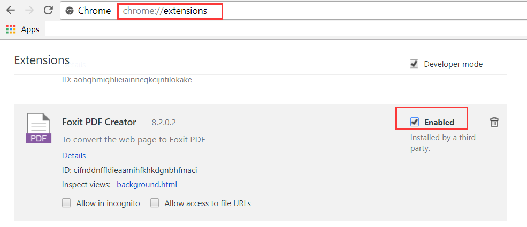Uncheck the Enabled checkbox for Foxit PDF Creator
527x227 pixels.
click(415, 122)
